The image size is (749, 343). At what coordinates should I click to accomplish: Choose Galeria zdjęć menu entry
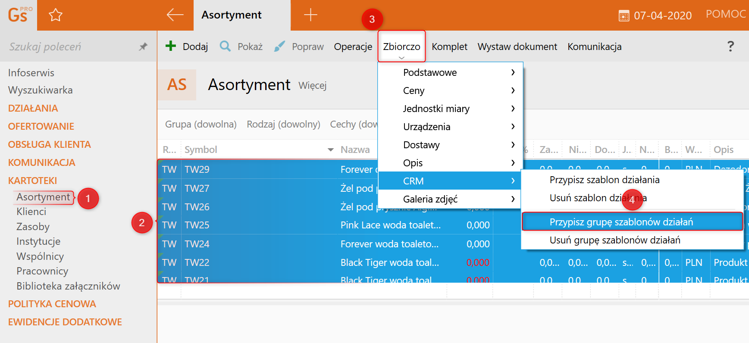[x=430, y=199]
